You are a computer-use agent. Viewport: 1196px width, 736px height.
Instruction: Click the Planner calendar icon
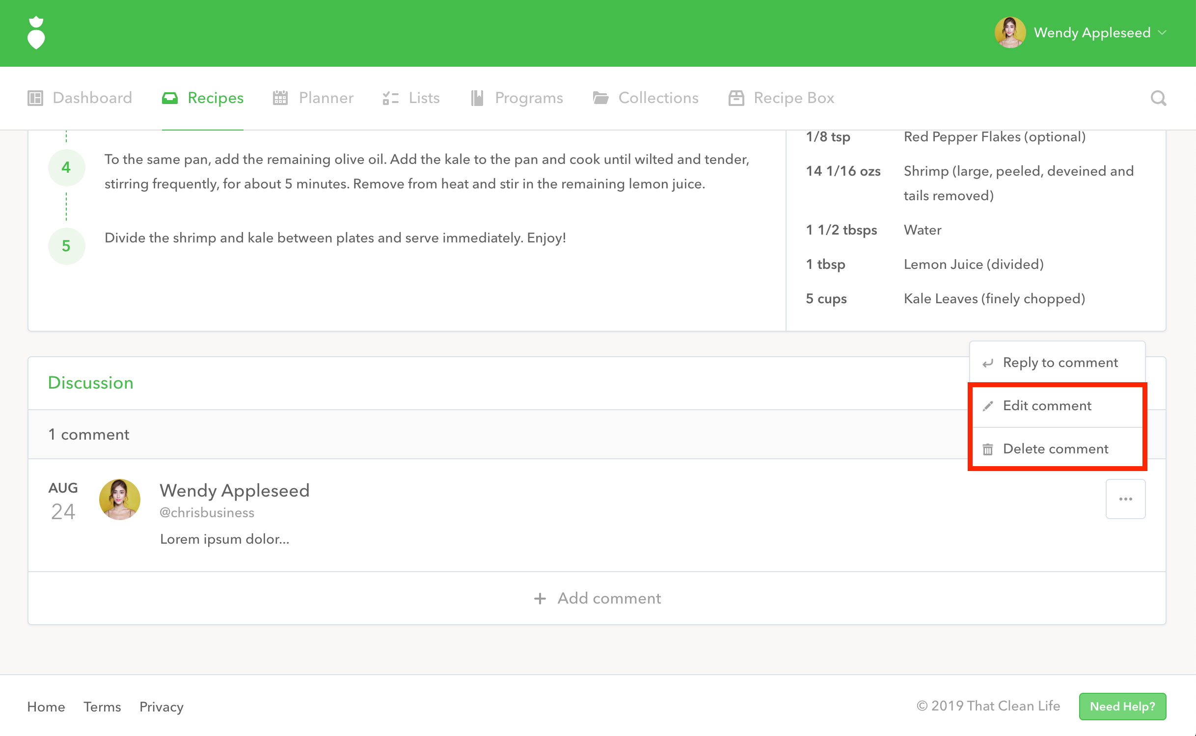pos(280,98)
